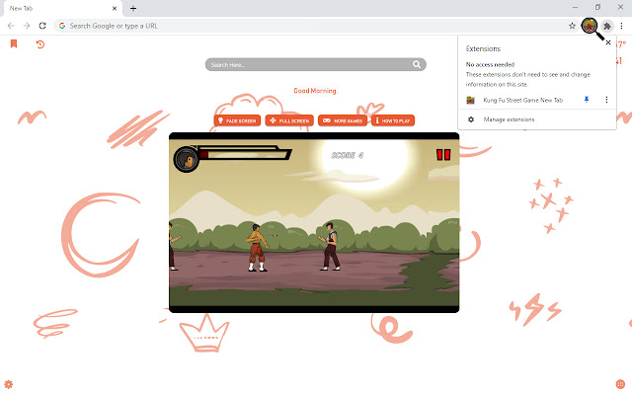Open the apps grid icon at the page corner
This screenshot has width=632, height=395.
(620, 384)
